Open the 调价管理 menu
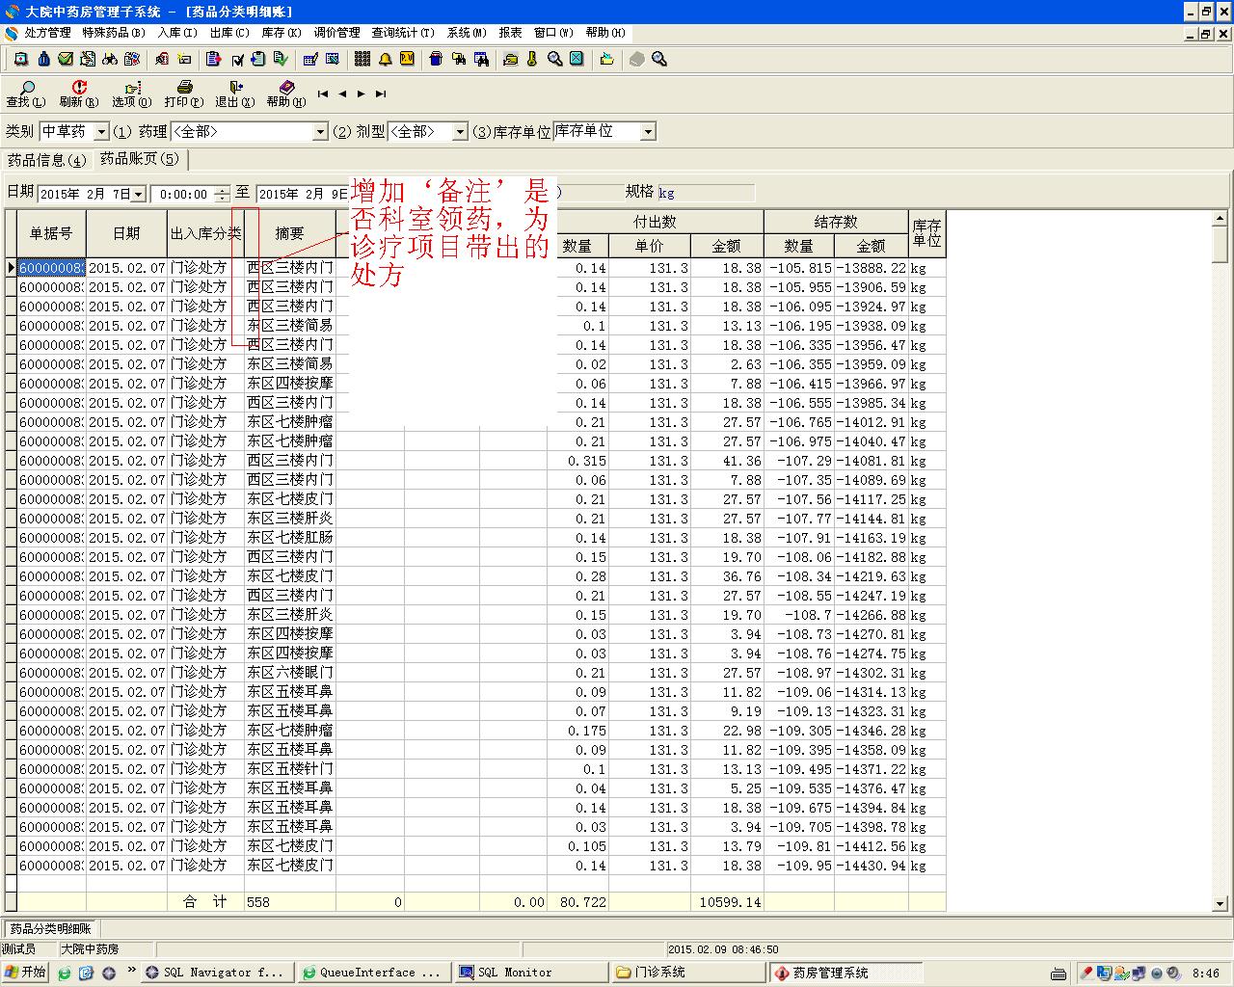The height and width of the screenshot is (987, 1234). click(x=336, y=33)
